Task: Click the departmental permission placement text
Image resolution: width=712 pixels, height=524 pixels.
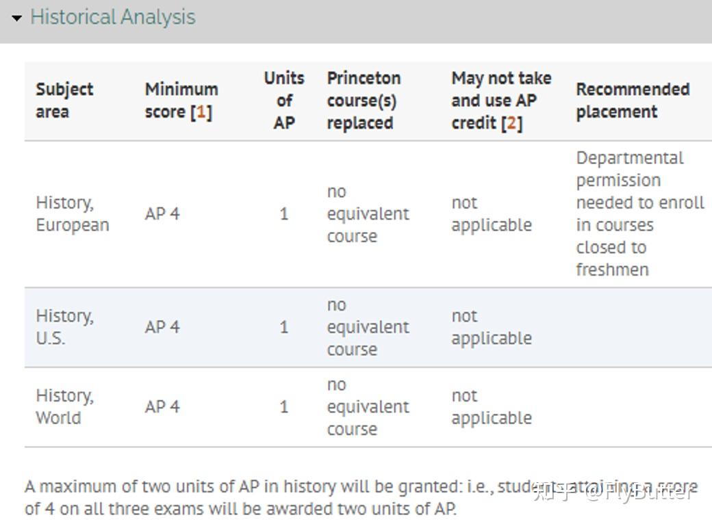Action: point(639,213)
